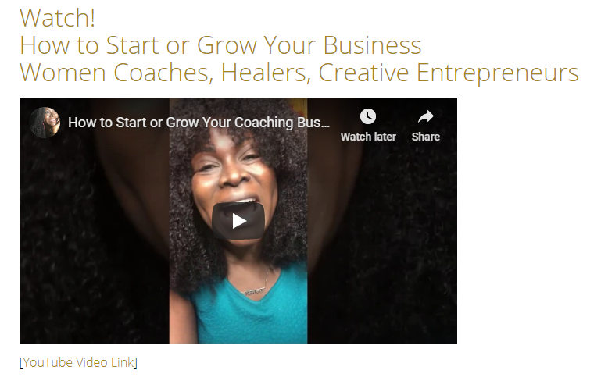The height and width of the screenshot is (388, 601).
Task: Follow the YouTube Video Link below the player
Action: click(79, 362)
